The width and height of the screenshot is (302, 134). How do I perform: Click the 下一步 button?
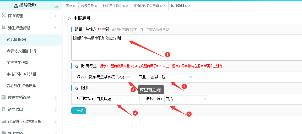pos(78,111)
